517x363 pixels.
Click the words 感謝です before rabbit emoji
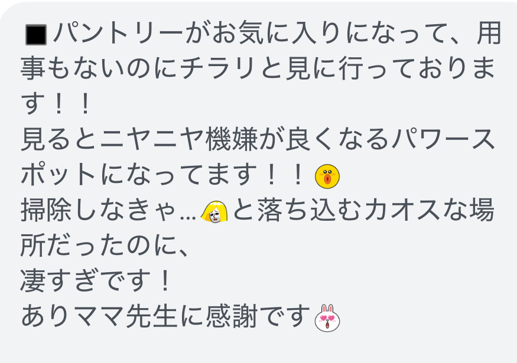[x=258, y=316]
